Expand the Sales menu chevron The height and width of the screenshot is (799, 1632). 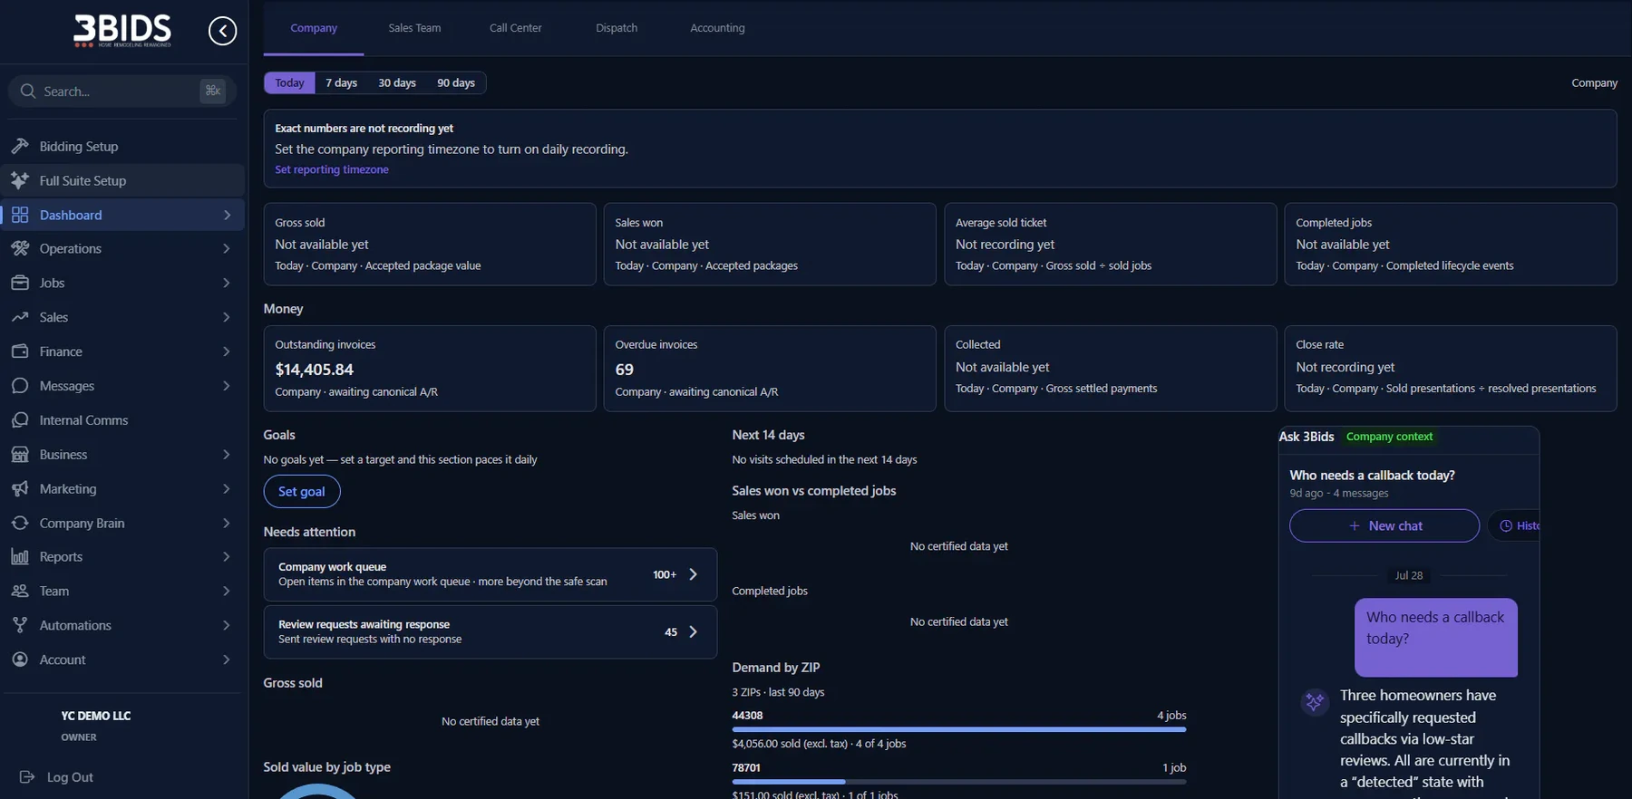(x=227, y=317)
